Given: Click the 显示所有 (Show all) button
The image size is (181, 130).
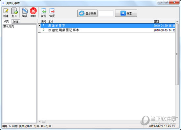Looking at the screenshot, I should click(88, 13).
